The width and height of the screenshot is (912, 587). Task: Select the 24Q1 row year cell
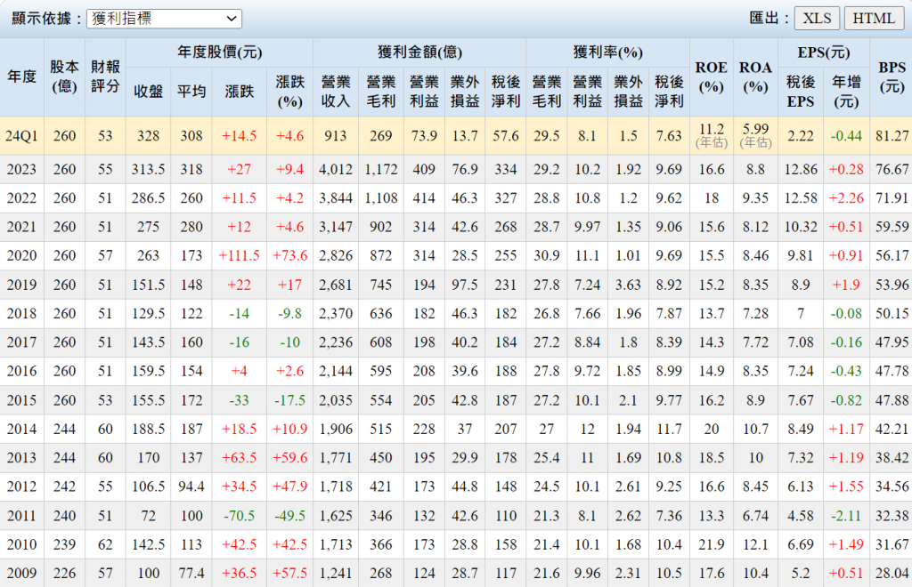tap(22, 136)
